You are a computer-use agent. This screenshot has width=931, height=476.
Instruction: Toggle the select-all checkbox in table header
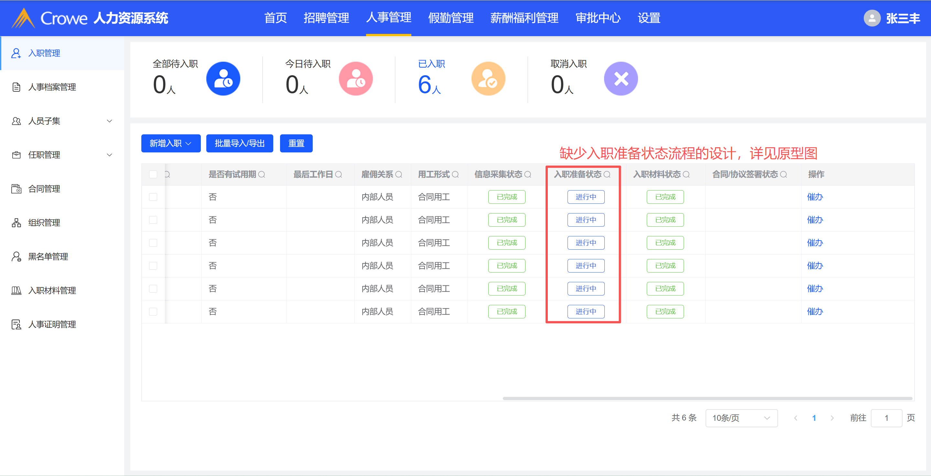(153, 175)
